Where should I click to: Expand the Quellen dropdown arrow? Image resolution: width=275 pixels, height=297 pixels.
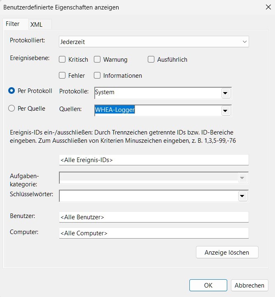point(226,111)
